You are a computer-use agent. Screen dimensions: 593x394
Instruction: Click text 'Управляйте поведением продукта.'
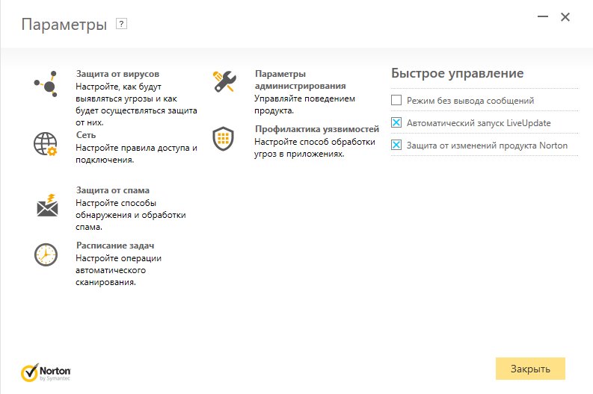coord(304,104)
